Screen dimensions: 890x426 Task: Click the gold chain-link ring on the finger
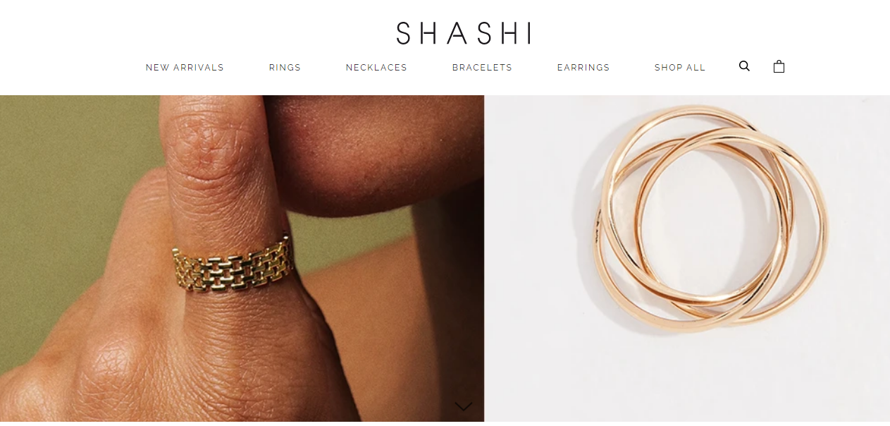[233, 267]
